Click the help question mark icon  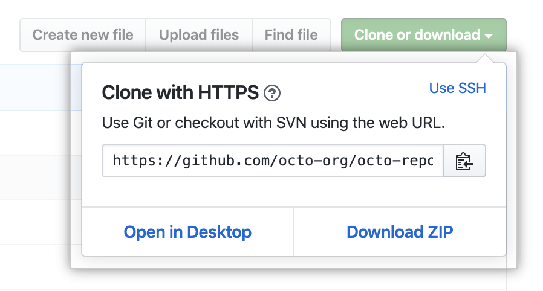[x=273, y=93]
